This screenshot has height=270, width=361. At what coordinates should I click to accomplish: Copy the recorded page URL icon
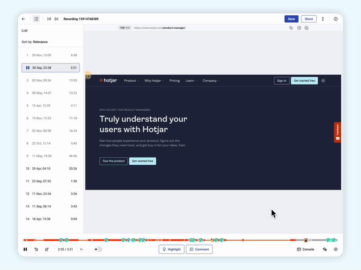click(291, 28)
